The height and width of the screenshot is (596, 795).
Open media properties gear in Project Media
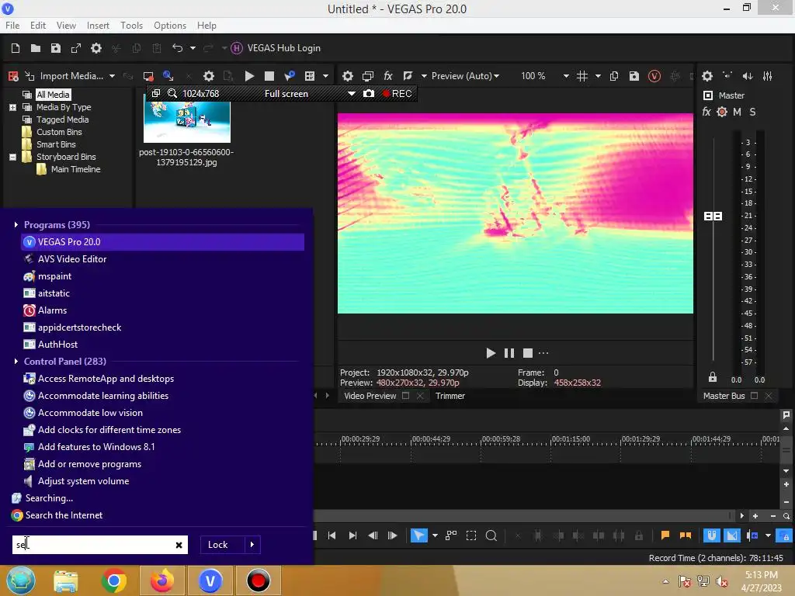[208, 76]
